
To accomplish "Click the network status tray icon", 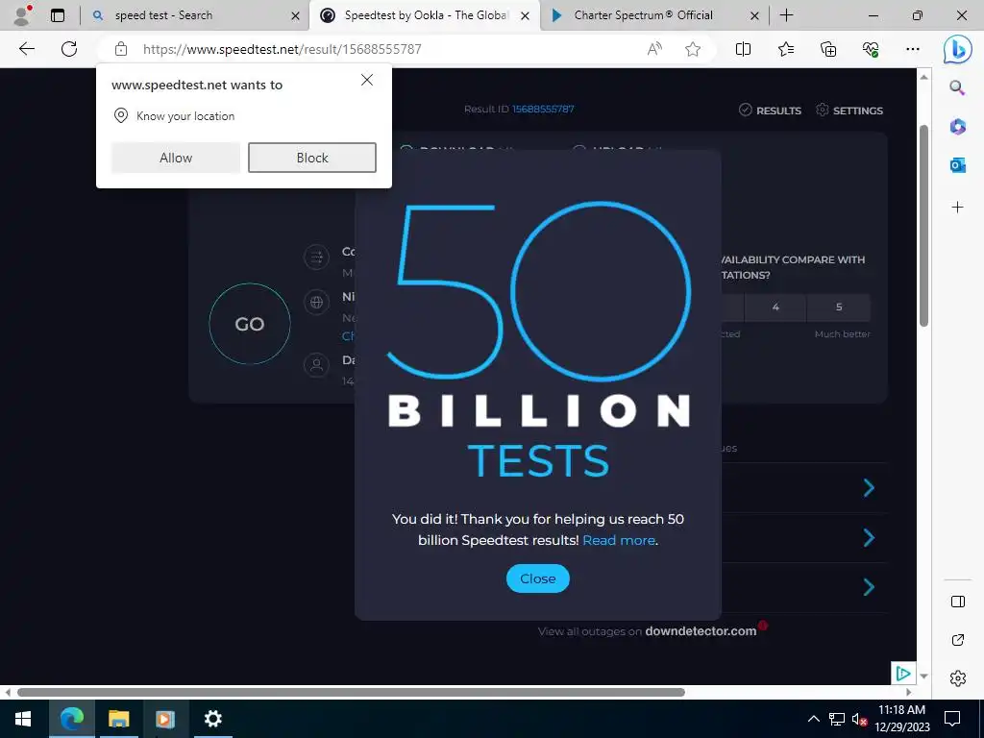I will click(837, 719).
